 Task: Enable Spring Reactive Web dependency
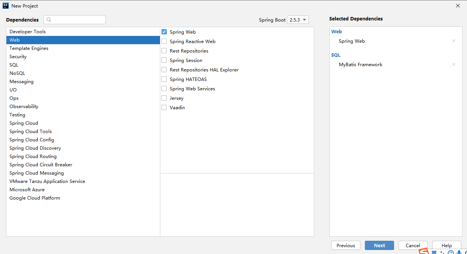click(164, 41)
